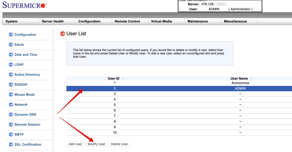Click the arrow icon beside SSL Certification
The height and width of the screenshot is (152, 292).
pyautogui.click(x=11, y=145)
